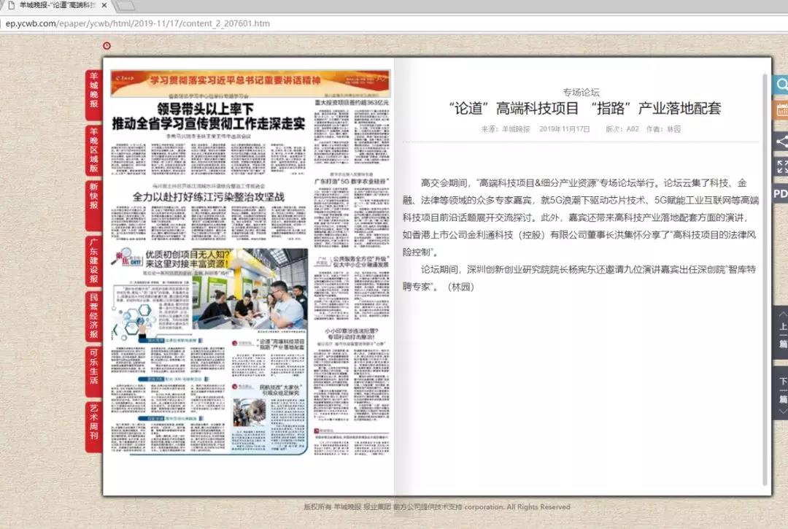
Task: Click the paragraph starting 高交会期间
Action: coord(581,217)
